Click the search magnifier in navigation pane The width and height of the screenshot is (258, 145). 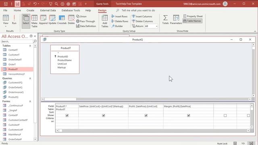(35, 41)
